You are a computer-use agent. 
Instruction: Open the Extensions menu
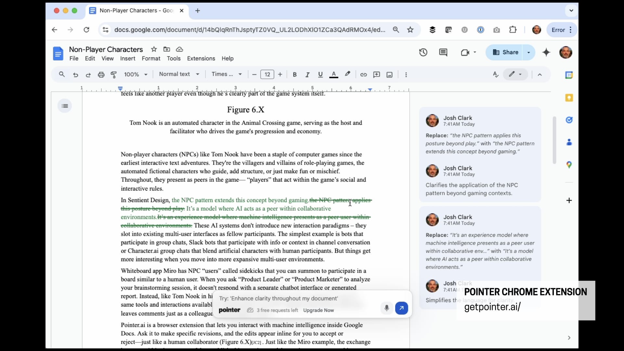point(201,58)
